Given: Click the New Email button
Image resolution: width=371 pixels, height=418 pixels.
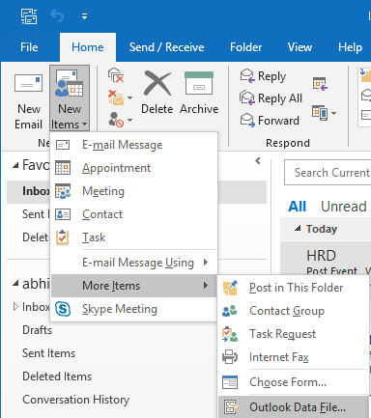Looking at the screenshot, I should coord(28,101).
